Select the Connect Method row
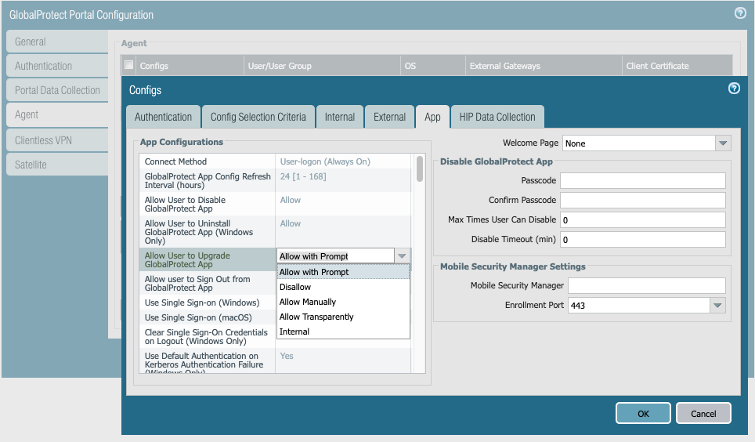 tap(276, 161)
